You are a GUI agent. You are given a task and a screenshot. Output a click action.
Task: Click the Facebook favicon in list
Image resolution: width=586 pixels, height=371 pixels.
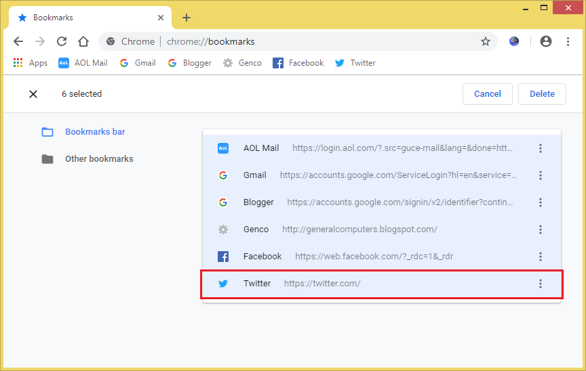223,257
